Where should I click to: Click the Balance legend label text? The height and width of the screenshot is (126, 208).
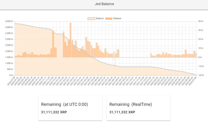(x=100, y=18)
